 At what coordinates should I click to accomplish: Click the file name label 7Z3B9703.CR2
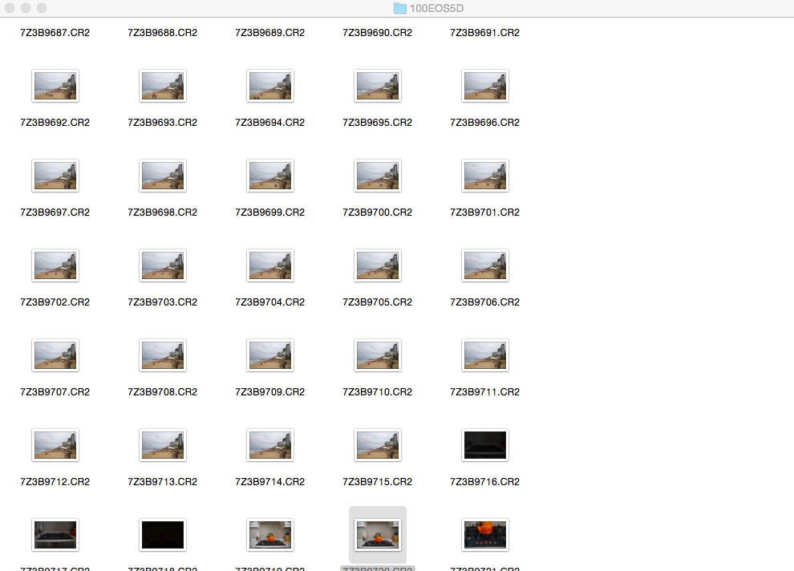(x=163, y=302)
